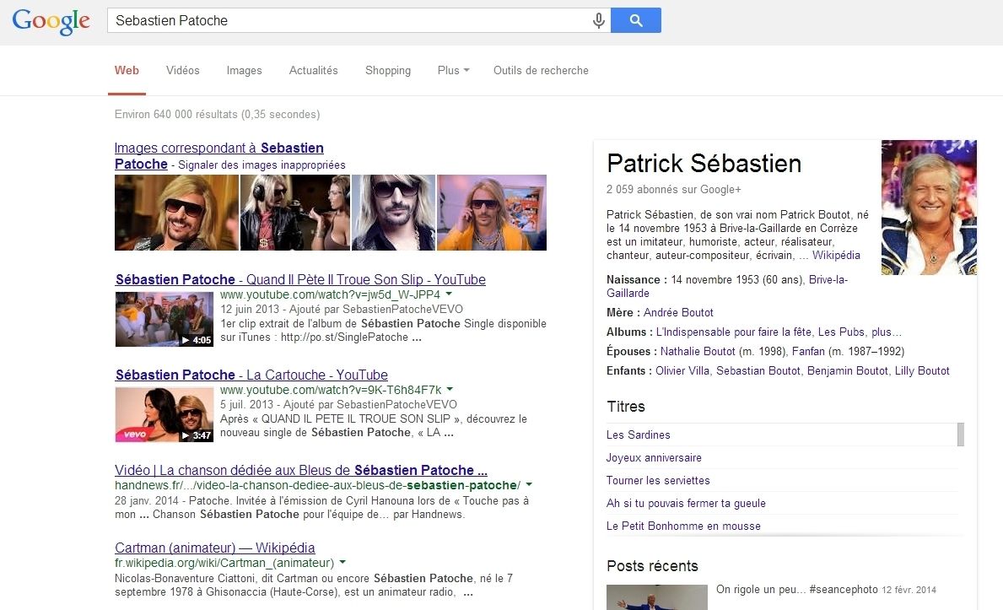The height and width of the screenshot is (610, 1003).
Task: Open third image thumbnail close-up face
Action: click(x=393, y=213)
